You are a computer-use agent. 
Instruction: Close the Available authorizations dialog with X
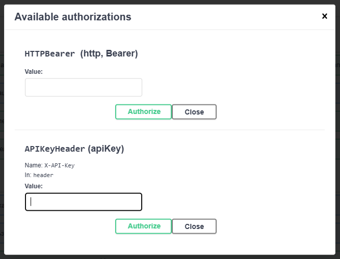[325, 16]
